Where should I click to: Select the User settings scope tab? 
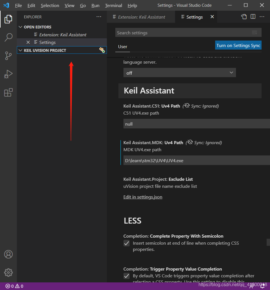pyautogui.click(x=123, y=47)
